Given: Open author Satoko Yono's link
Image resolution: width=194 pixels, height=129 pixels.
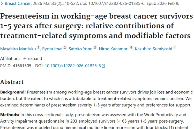Looking at the screenshot, I should (x=80, y=49).
